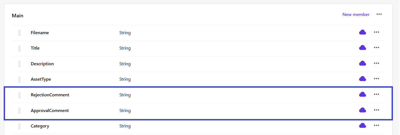The height and width of the screenshot is (135, 400).
Task: Grab the drag handle for Filename
Action: point(19,33)
